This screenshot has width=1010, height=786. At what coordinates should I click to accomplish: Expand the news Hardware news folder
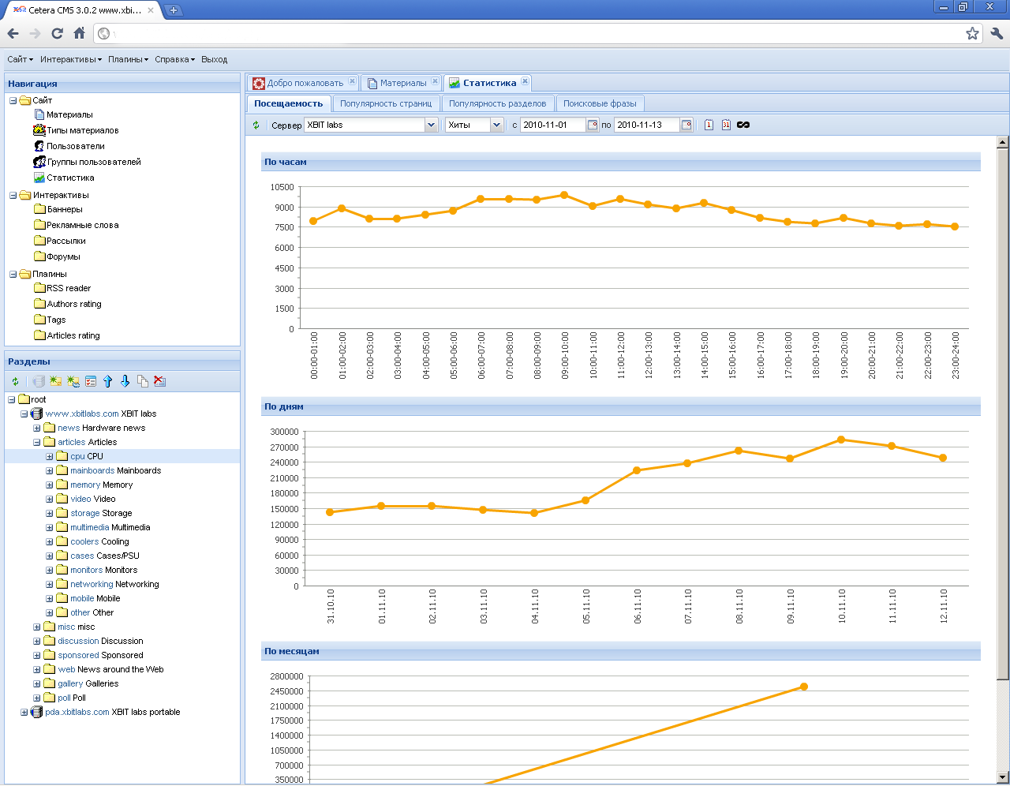tap(36, 429)
